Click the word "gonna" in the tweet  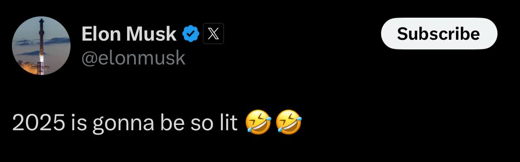(x=123, y=124)
